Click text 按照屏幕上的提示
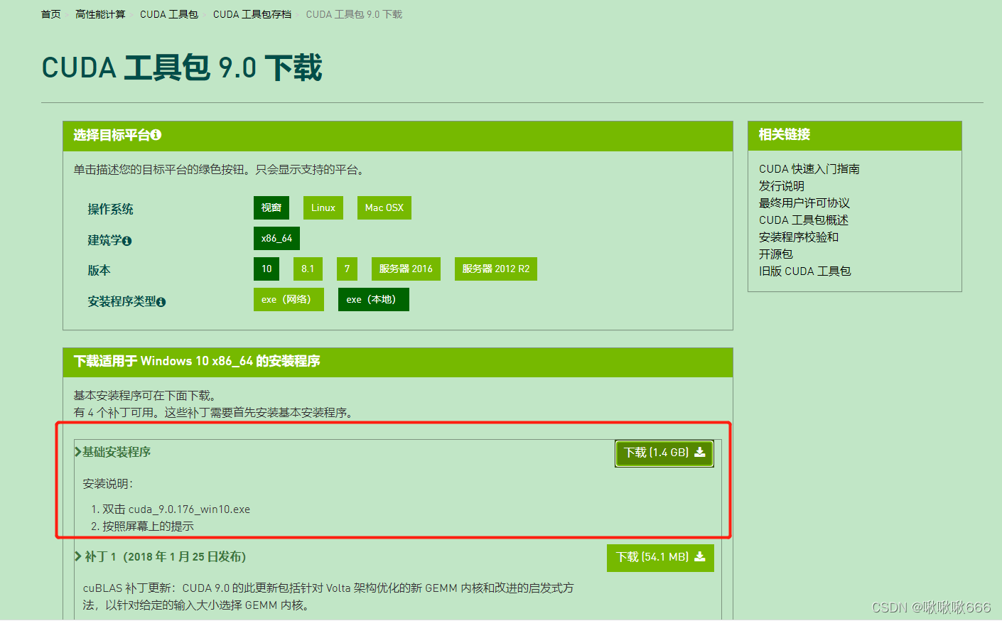 [148, 526]
